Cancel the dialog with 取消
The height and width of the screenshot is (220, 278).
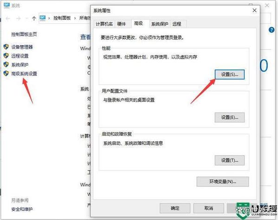point(209,208)
